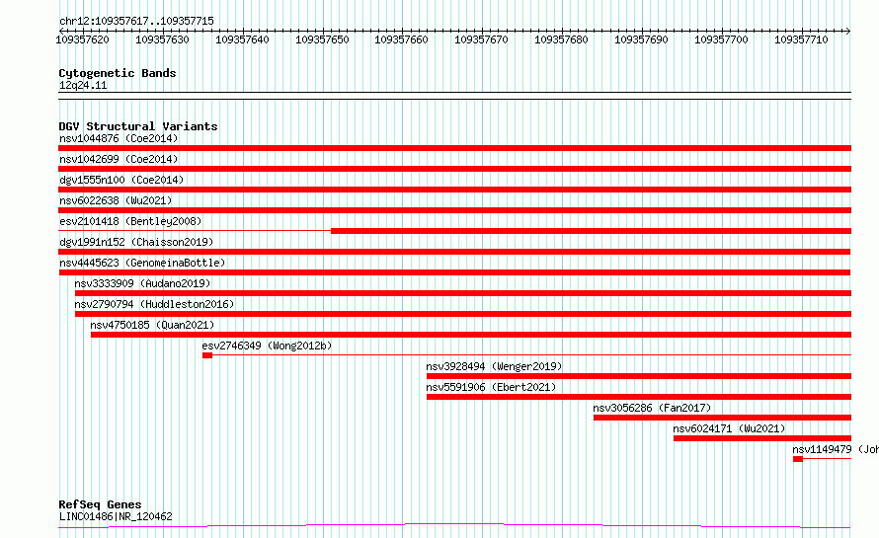The width and height of the screenshot is (879, 538).
Task: Click the DGV Structural Variants track title
Action: coord(138,126)
